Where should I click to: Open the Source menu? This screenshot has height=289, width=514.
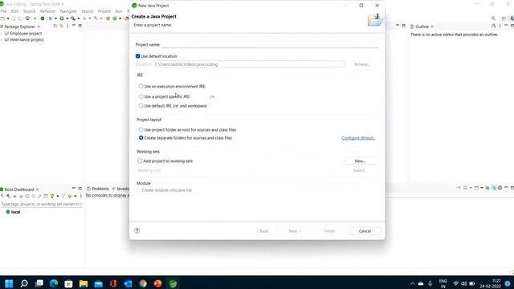point(29,11)
